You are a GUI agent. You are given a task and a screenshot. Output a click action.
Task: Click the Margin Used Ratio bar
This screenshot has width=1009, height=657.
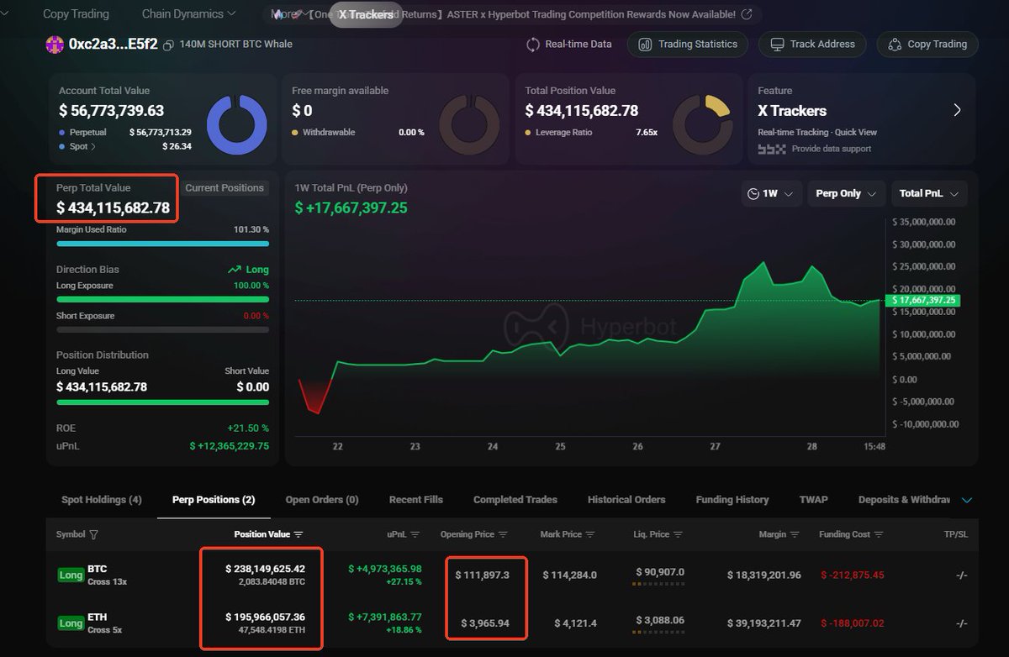coord(162,244)
